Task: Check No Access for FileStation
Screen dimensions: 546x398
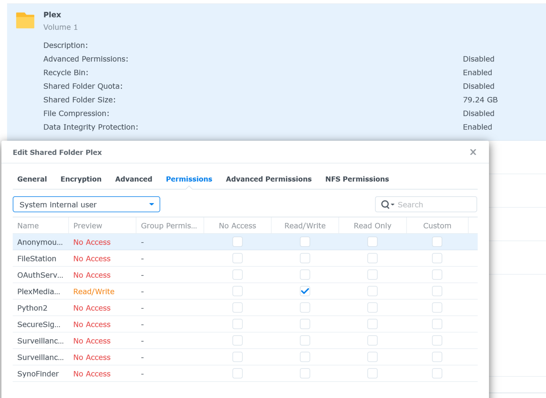Action: pyautogui.click(x=237, y=258)
